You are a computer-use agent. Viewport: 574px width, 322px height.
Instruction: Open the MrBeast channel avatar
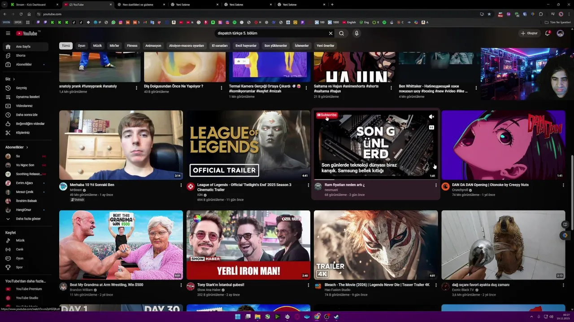(x=63, y=186)
